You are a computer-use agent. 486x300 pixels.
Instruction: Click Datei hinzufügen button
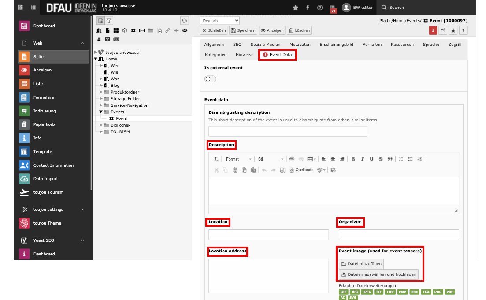coord(361,264)
